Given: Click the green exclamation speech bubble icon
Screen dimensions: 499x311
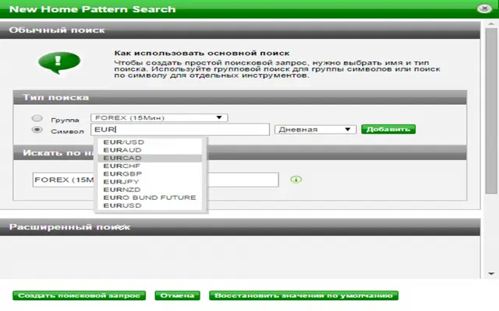Looking at the screenshot, I should (x=59, y=62).
